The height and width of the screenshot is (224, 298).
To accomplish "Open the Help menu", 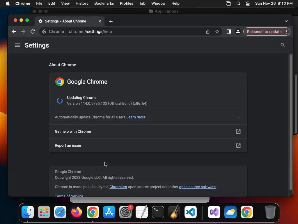I will coord(175,3).
